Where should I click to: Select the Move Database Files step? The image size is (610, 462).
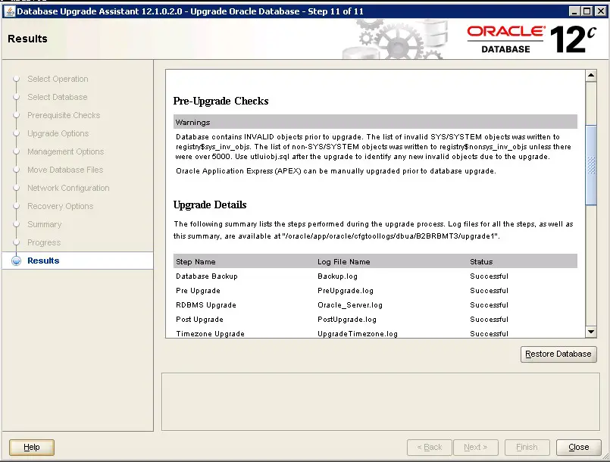(x=65, y=170)
